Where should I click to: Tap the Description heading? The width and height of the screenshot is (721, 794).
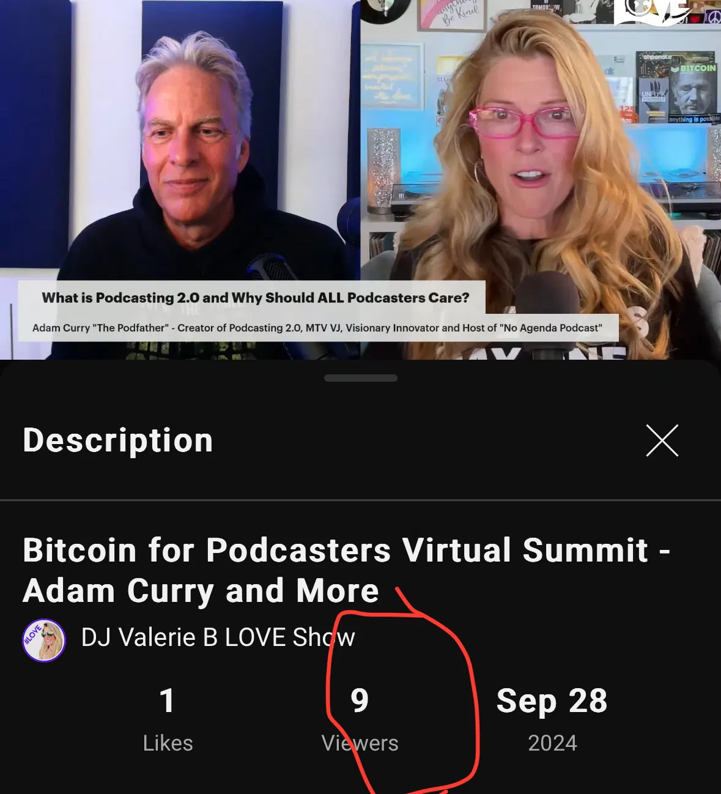tap(118, 440)
